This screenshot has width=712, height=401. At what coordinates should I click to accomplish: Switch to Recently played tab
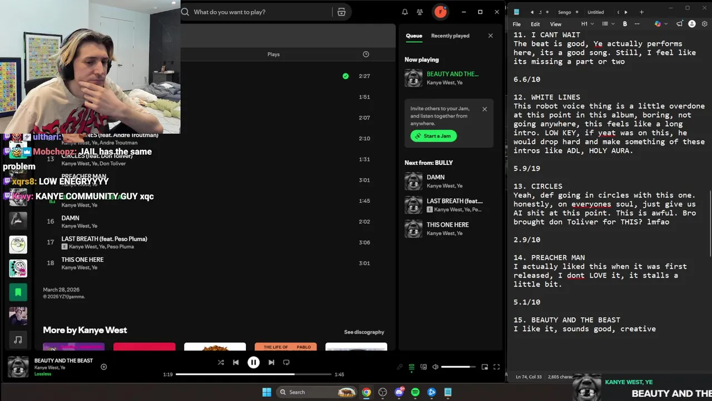point(450,36)
